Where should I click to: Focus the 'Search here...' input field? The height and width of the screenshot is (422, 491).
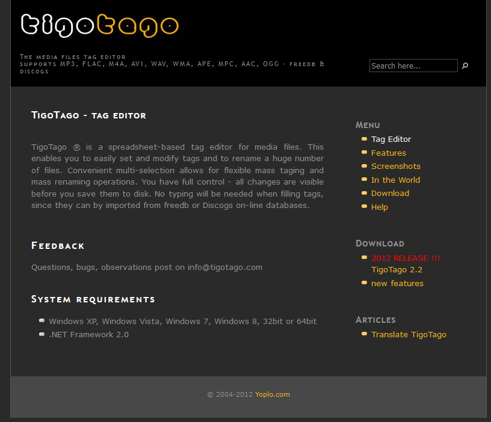tap(413, 66)
